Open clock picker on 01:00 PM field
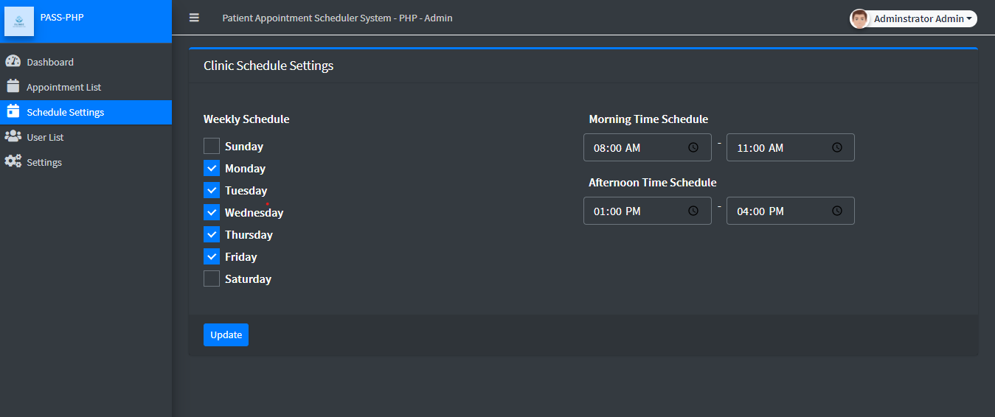995x417 pixels. [693, 211]
